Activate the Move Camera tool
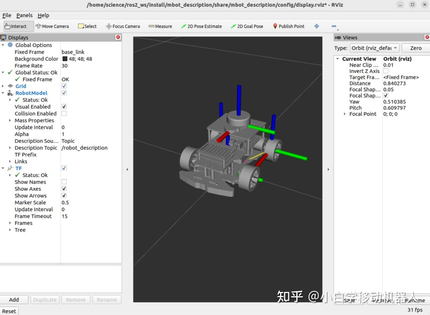Screen dimensions: 430x315 (x=52, y=26)
